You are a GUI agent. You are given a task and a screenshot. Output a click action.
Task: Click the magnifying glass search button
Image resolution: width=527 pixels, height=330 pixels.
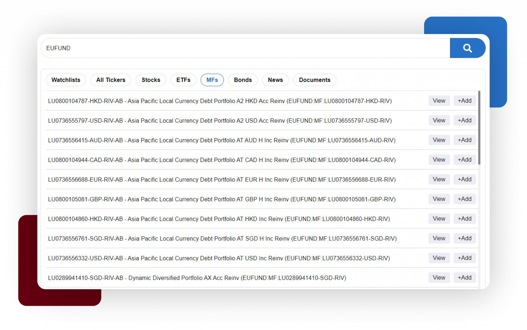coord(467,48)
